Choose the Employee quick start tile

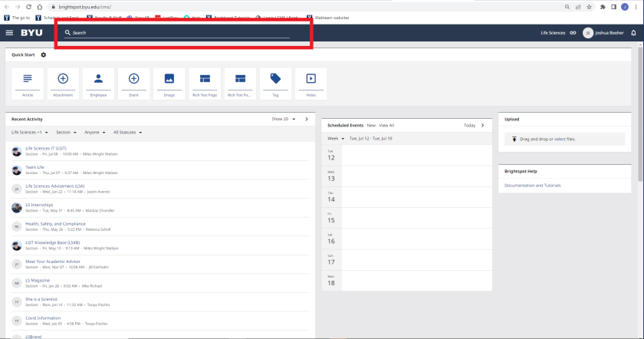coord(98,83)
